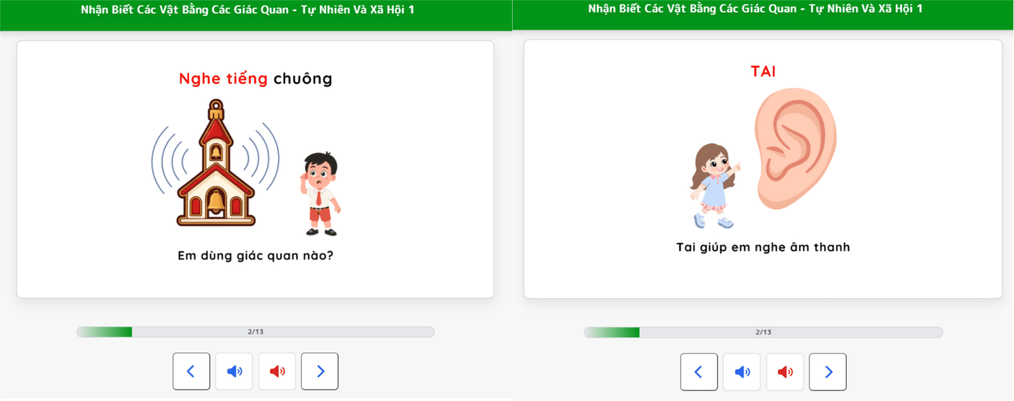The image size is (1014, 401).
Task: Click the red 'TAI' heading
Action: point(763,71)
